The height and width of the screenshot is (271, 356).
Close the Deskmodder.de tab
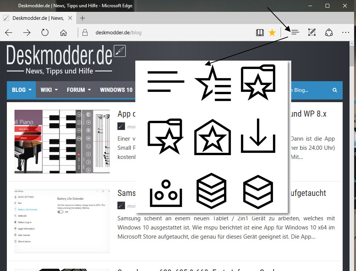point(70,18)
